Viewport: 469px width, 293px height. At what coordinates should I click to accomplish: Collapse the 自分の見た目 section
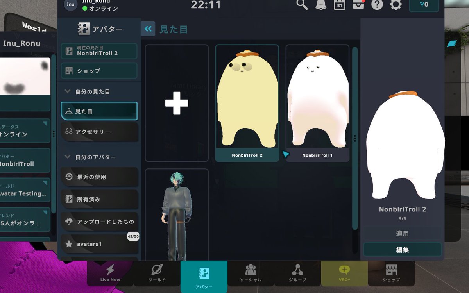pos(67,92)
